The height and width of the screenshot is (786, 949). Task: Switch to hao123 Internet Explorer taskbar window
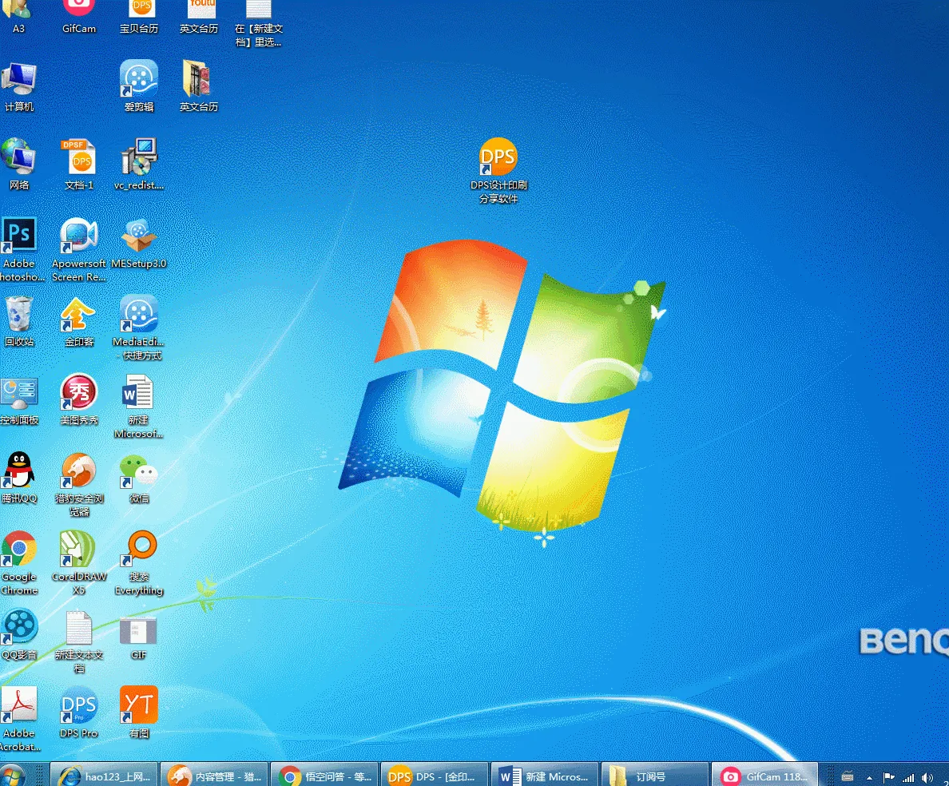(x=104, y=776)
